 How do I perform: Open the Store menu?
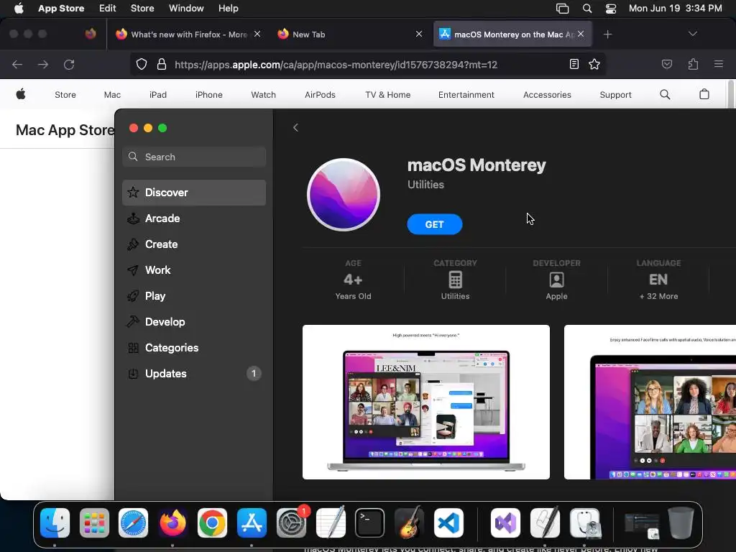pyautogui.click(x=142, y=8)
